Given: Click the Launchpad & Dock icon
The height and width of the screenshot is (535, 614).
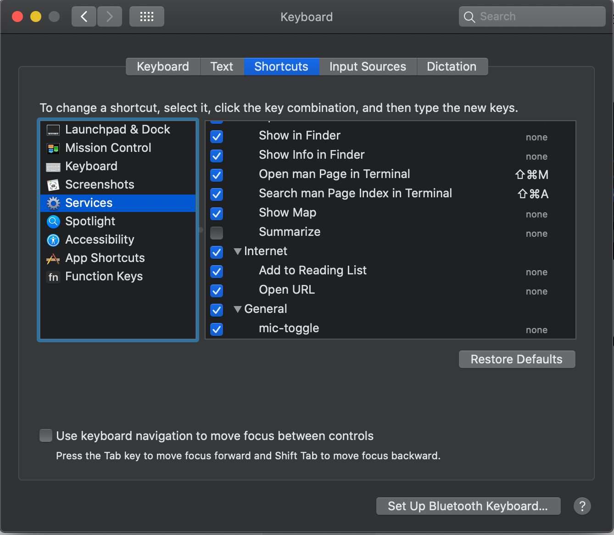Looking at the screenshot, I should (53, 130).
